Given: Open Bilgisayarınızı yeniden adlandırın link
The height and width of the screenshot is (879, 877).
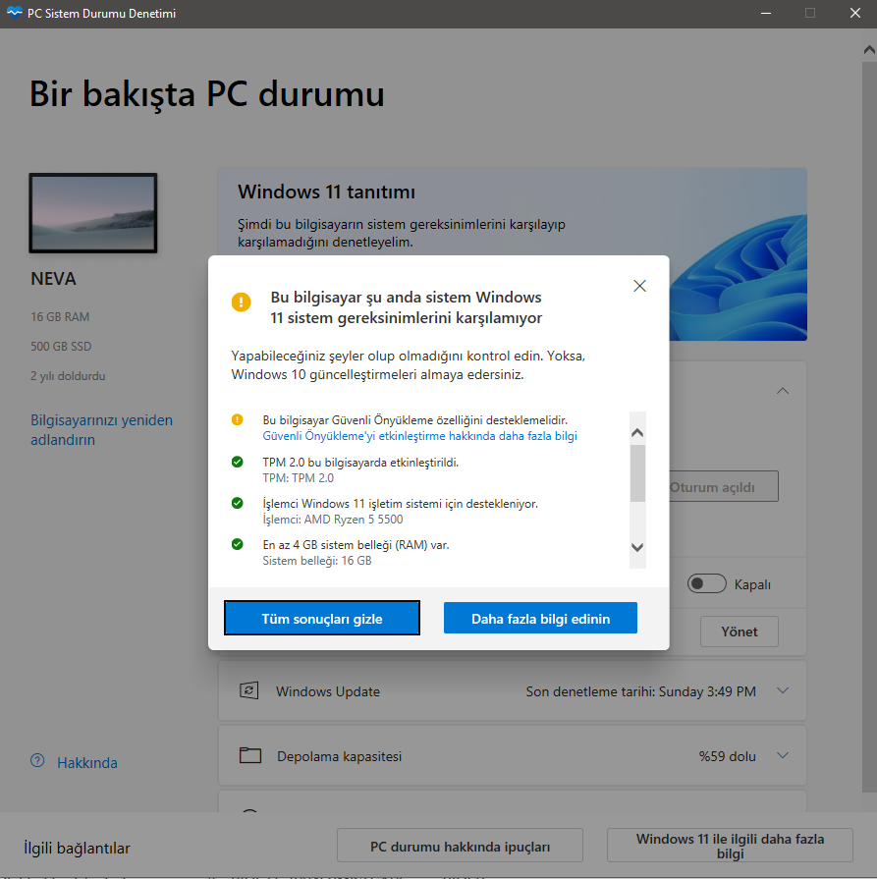Looking at the screenshot, I should 101,430.
